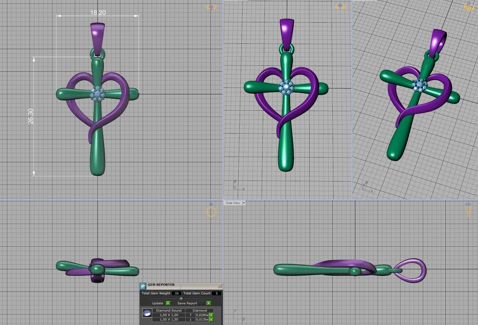478x325 pixels.
Task: Click ring view icon in middle top viewport
Action: pos(340,6)
